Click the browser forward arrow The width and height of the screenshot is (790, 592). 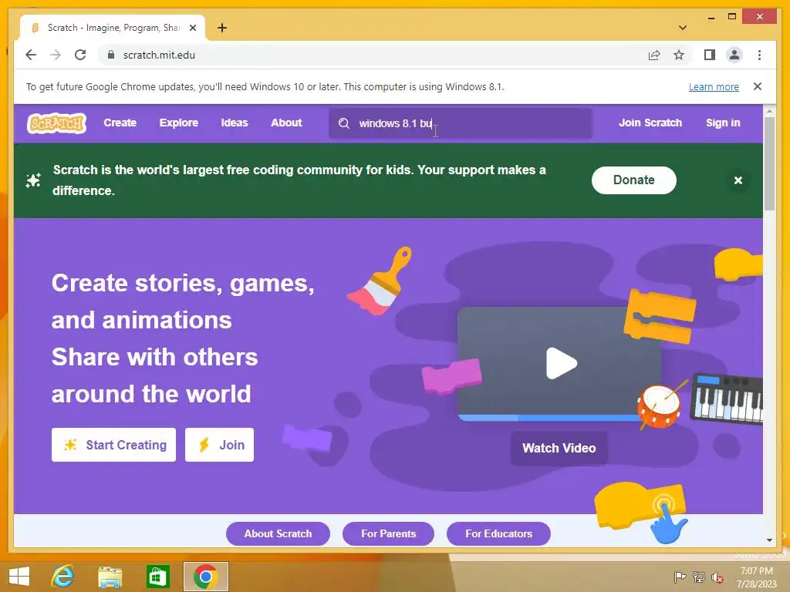click(56, 55)
